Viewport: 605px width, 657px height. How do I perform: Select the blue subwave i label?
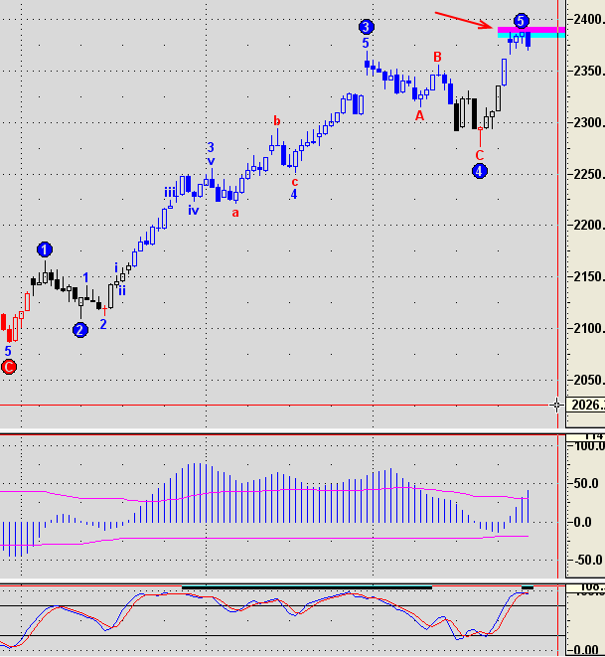click(116, 267)
